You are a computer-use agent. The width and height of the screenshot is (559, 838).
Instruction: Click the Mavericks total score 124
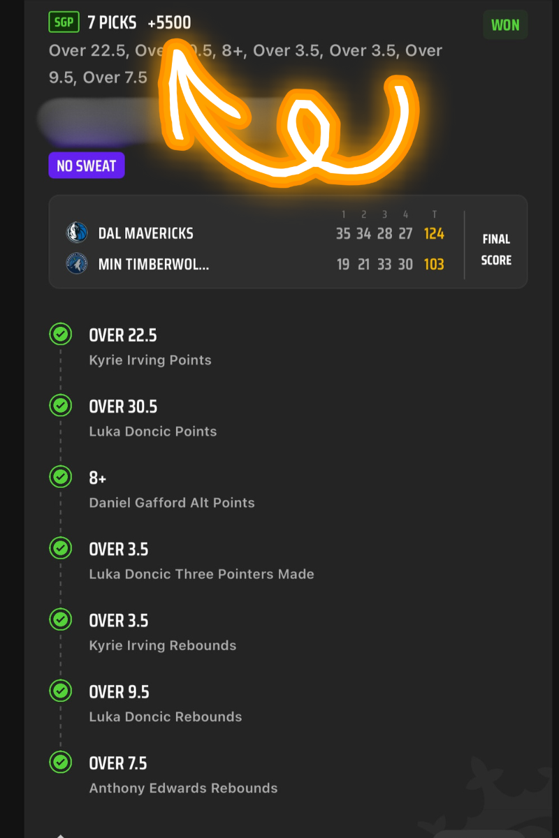434,233
